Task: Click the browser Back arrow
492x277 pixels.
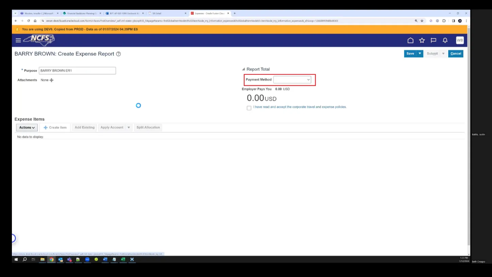Action: pyautogui.click(x=16, y=21)
